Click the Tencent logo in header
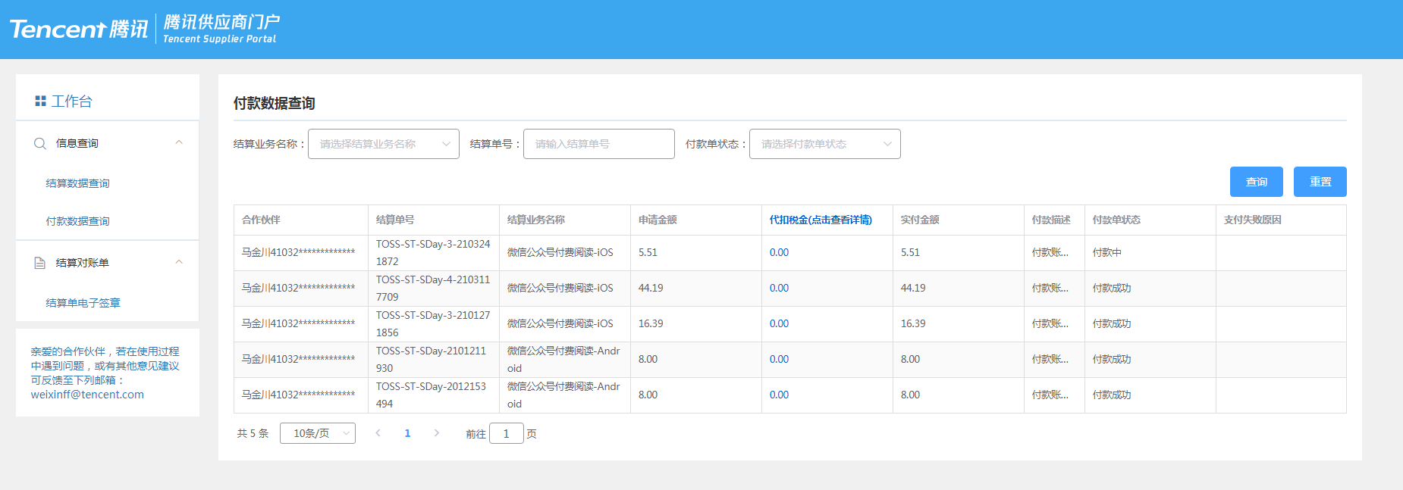Image resolution: width=1403 pixels, height=490 pixels. click(79, 29)
